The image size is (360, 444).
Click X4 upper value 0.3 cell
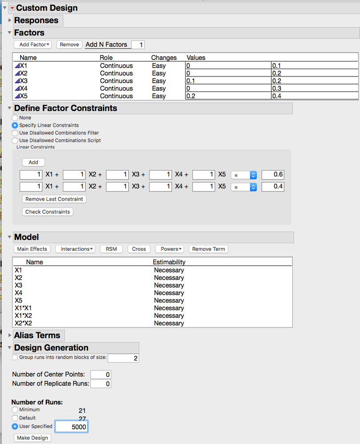tap(315, 88)
